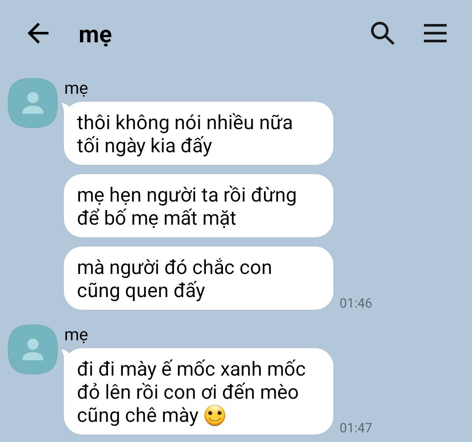Tap the 01:46 timestamp
This screenshot has height=442, width=472.
356,303
